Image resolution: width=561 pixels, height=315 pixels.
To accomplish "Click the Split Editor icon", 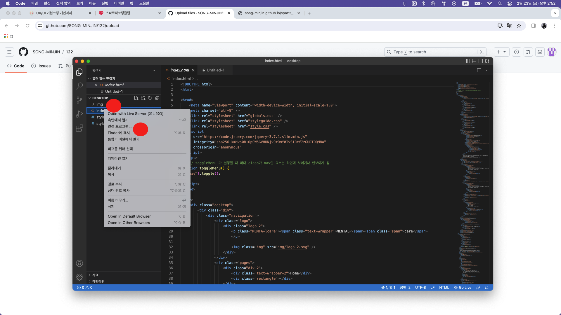I will click(479, 70).
